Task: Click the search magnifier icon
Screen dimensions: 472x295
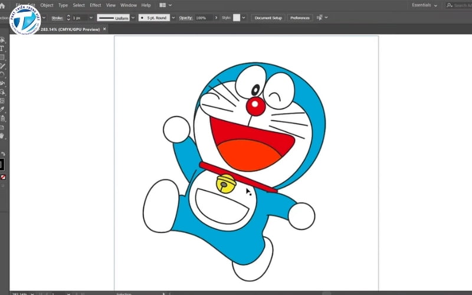Action: click(450, 5)
